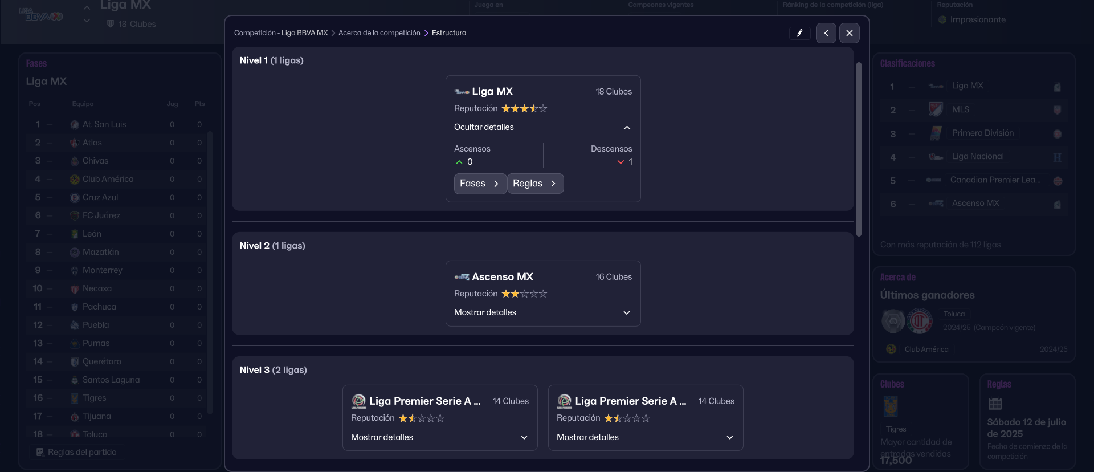Click the pencil edit icon in dialog header

click(x=799, y=33)
